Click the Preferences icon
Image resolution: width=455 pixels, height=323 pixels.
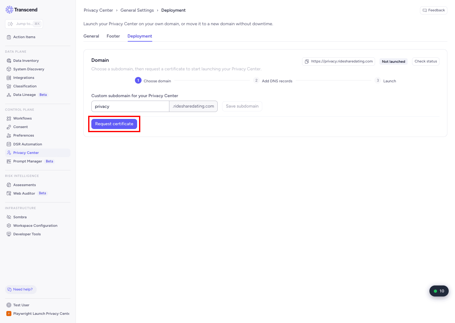tap(9, 135)
